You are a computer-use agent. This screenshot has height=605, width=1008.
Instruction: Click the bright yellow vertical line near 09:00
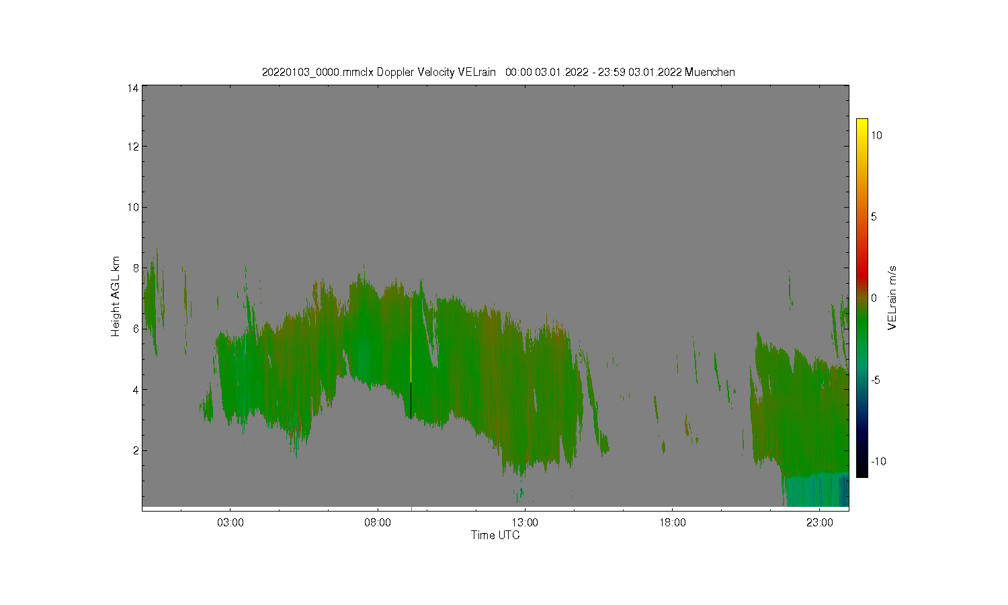pos(411,339)
